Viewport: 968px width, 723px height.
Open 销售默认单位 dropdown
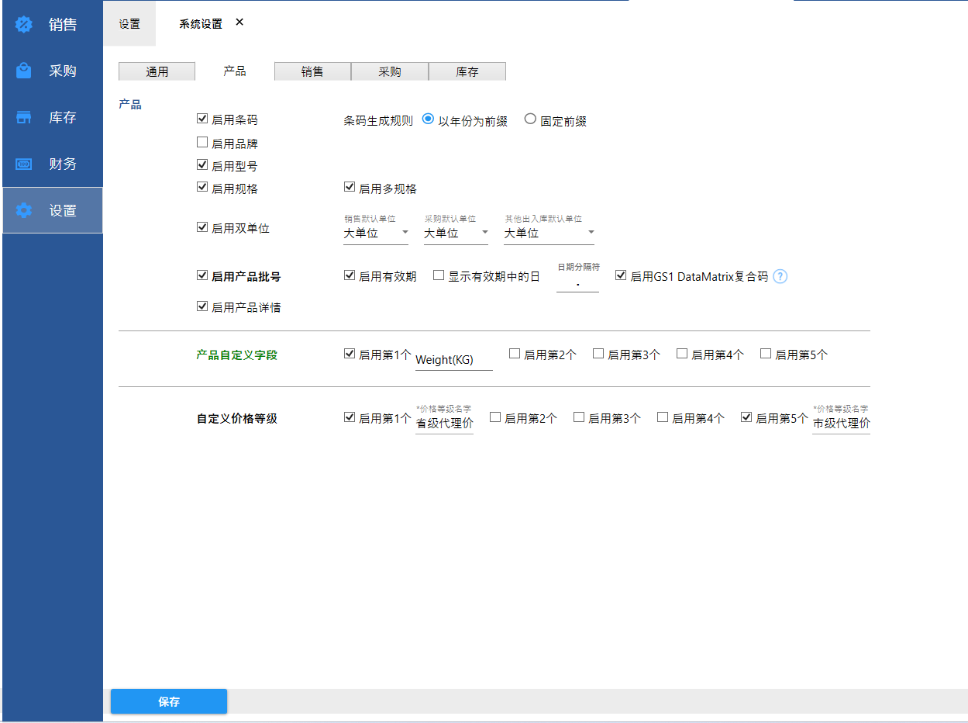[x=376, y=233]
